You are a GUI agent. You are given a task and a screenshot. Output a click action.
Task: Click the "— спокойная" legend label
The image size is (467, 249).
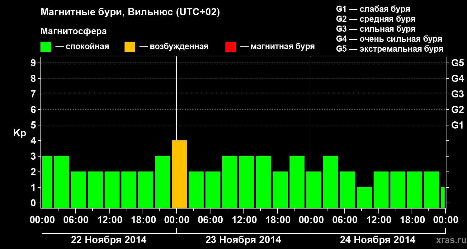(x=82, y=47)
